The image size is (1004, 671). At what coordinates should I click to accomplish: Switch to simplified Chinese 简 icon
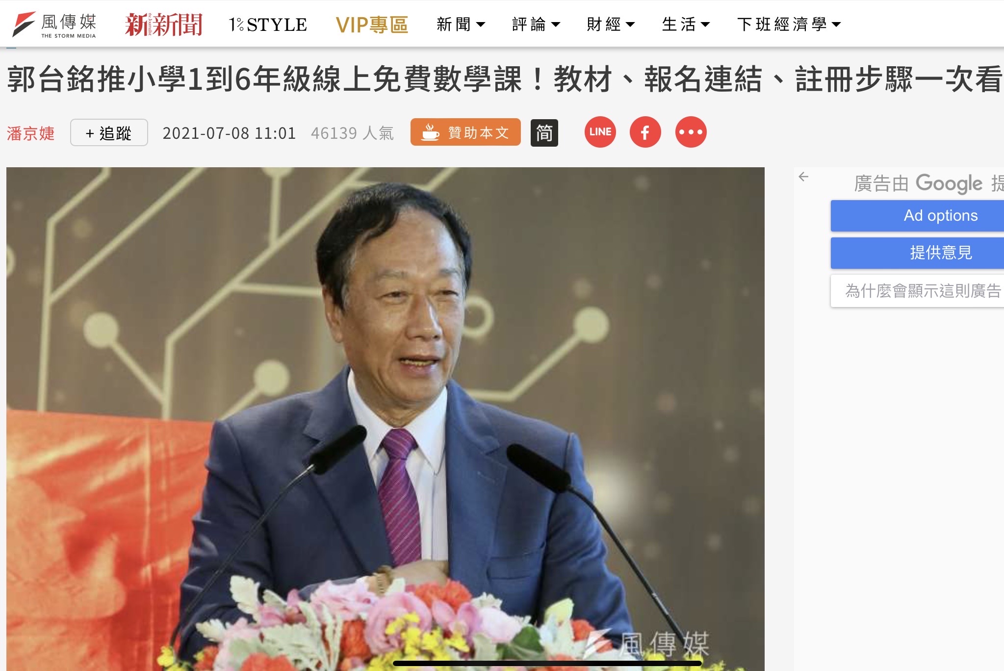544,133
